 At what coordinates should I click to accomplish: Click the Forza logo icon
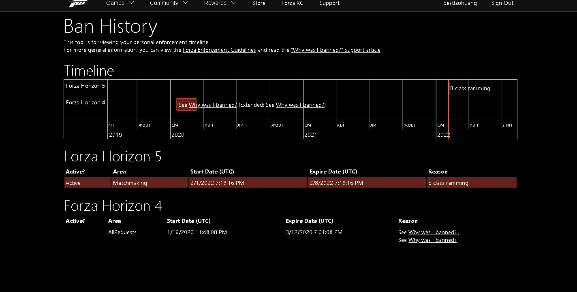pyautogui.click(x=78, y=3)
